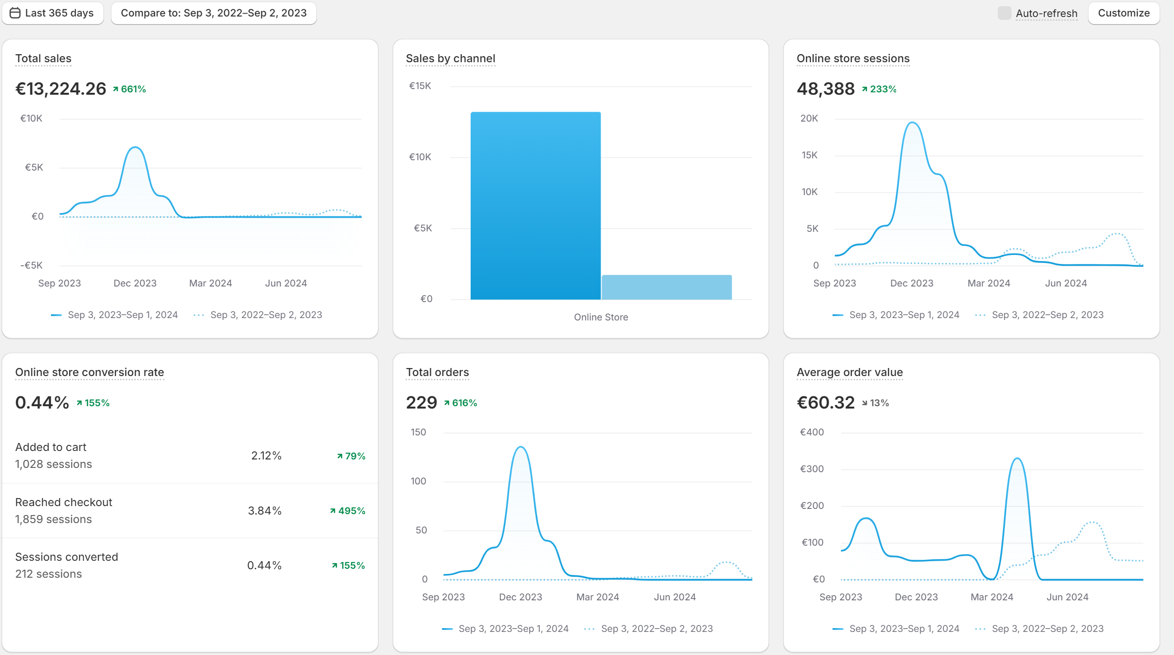1174x655 pixels.
Task: Click the 155% sessions converted change
Action: click(349, 565)
